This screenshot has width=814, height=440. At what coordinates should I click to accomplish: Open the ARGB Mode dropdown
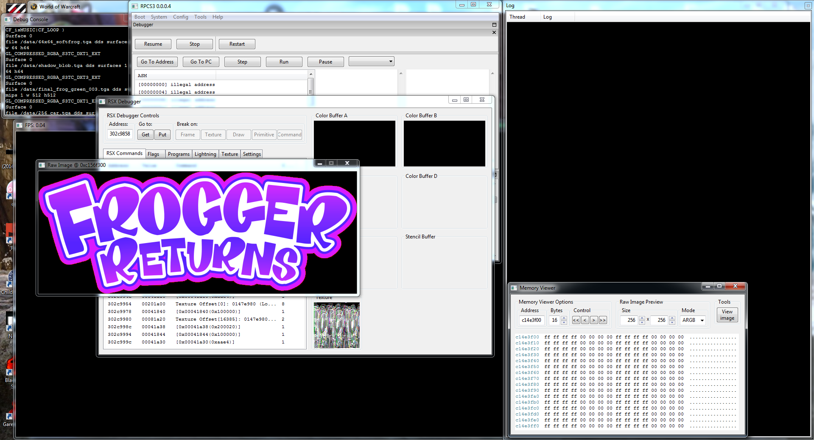[x=693, y=320]
